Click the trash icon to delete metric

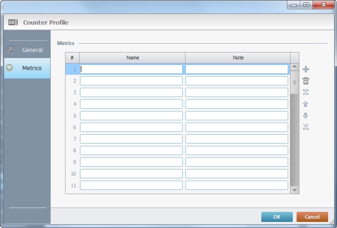tap(305, 81)
